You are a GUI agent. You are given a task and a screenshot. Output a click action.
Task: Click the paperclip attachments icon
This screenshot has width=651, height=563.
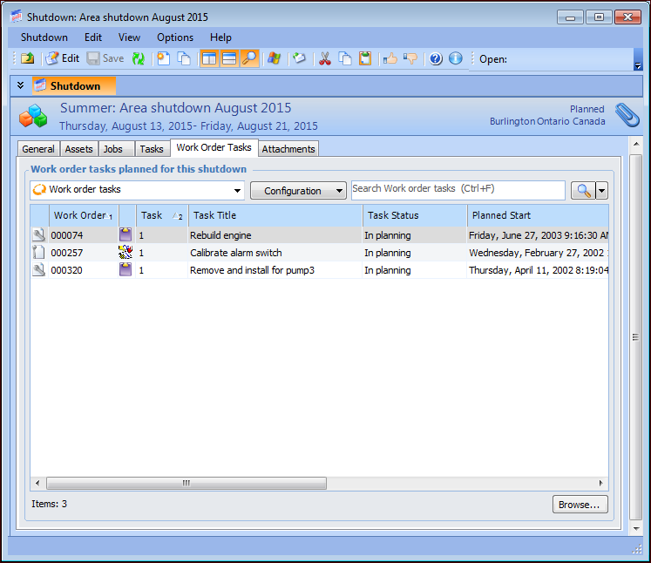627,115
